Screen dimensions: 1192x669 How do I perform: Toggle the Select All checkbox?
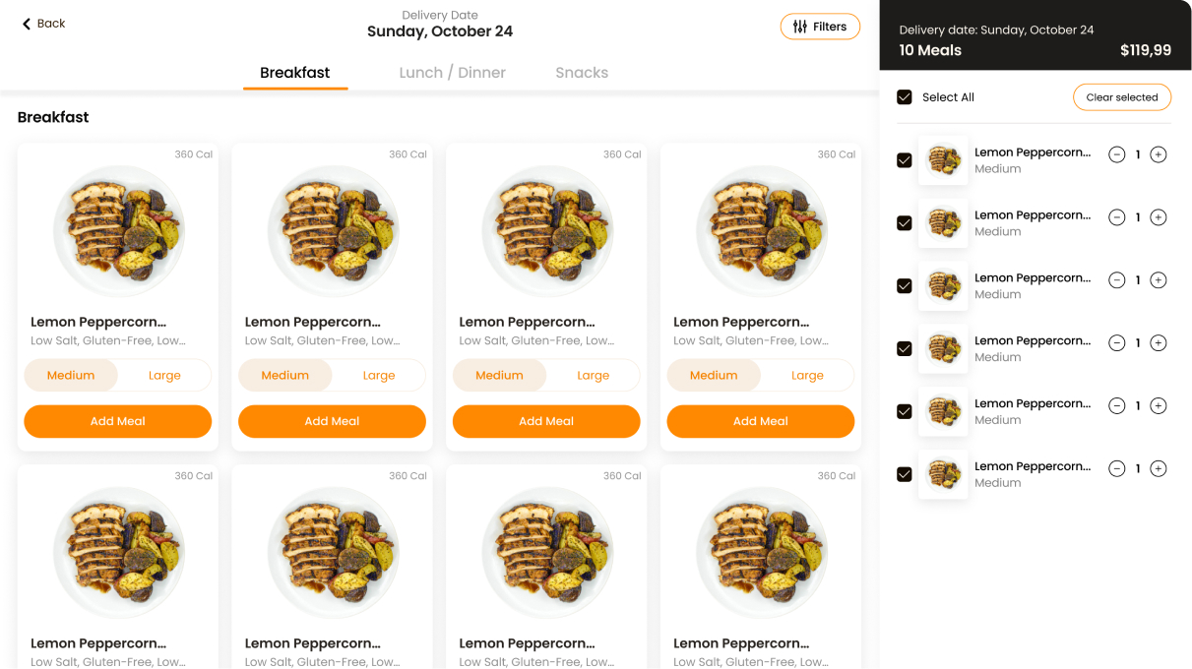tap(905, 97)
